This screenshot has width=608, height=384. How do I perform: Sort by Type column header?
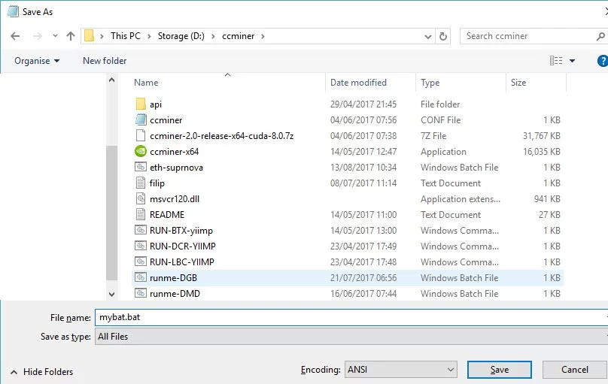pyautogui.click(x=430, y=83)
